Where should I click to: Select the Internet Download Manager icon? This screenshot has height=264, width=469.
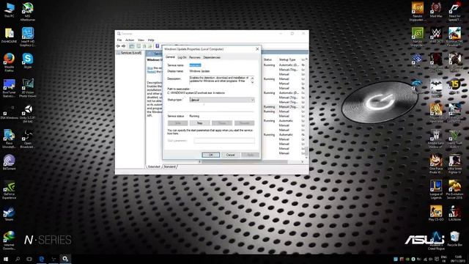coord(9,241)
